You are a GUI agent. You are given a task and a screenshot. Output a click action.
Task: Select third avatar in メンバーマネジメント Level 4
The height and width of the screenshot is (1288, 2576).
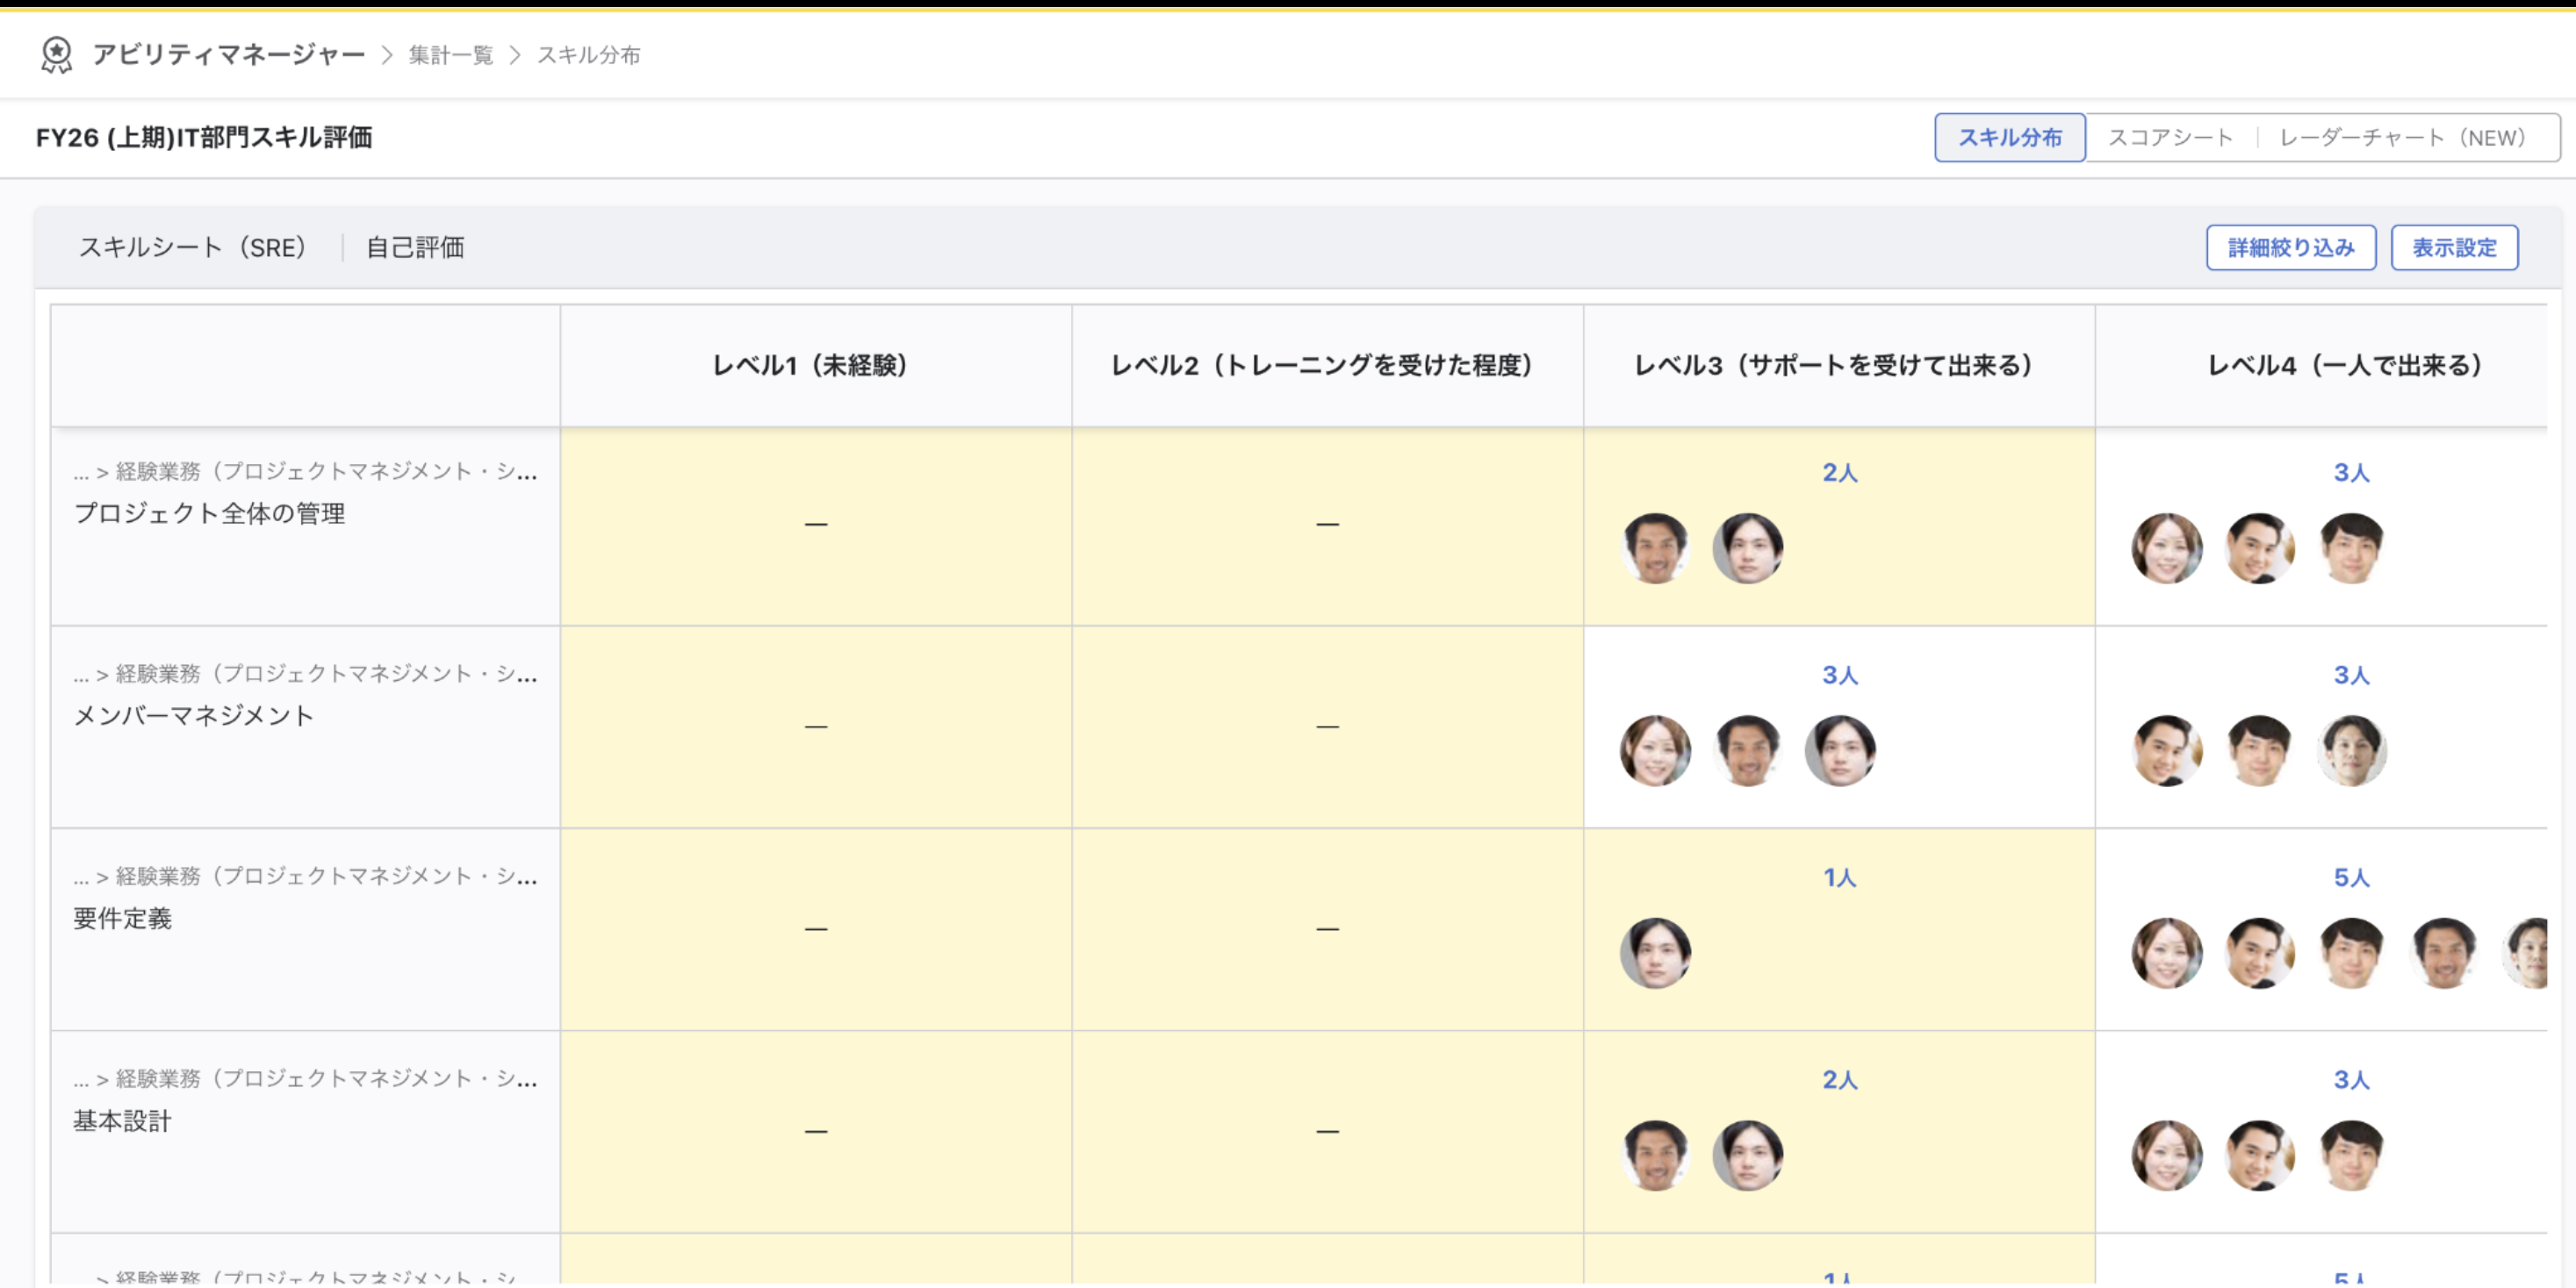tap(2351, 750)
